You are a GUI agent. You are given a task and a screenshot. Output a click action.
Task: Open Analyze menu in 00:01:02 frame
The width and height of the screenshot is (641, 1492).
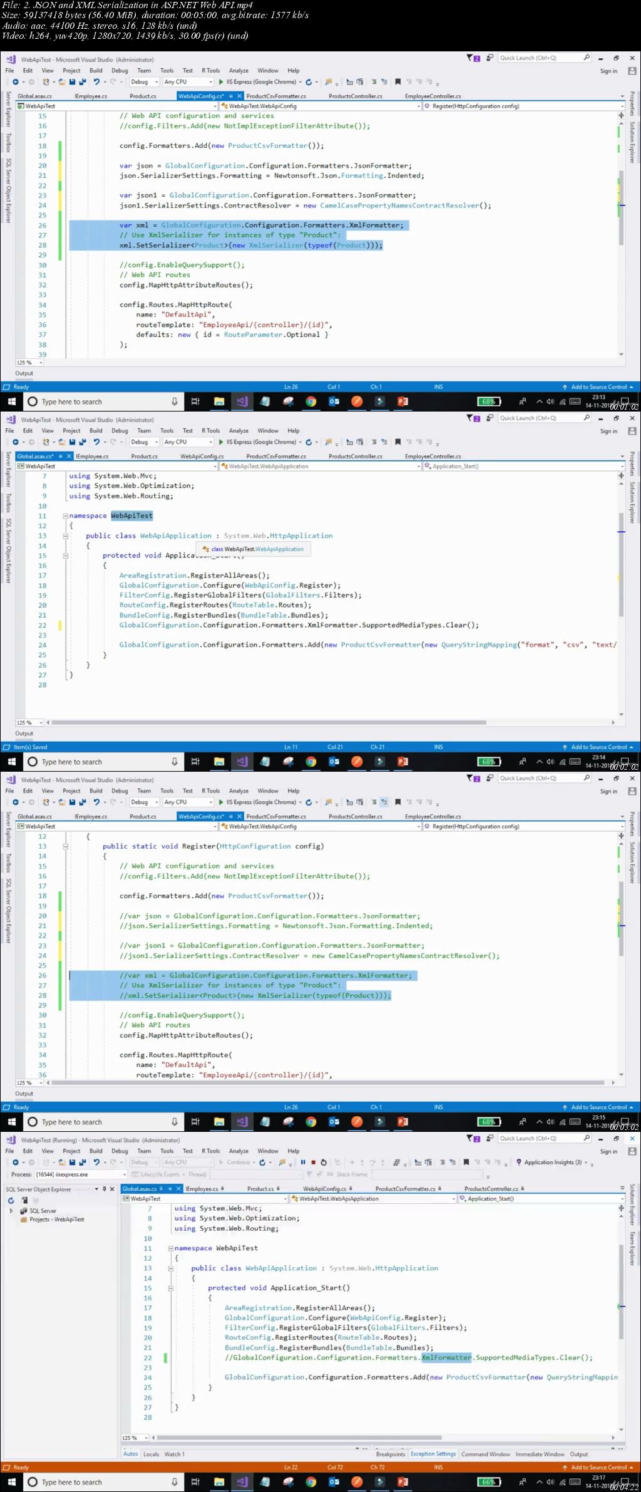pos(238,71)
